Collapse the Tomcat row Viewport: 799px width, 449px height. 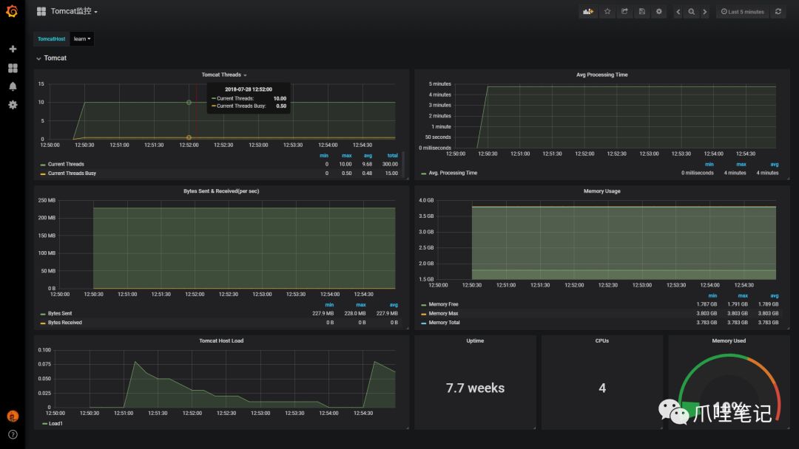51,58
